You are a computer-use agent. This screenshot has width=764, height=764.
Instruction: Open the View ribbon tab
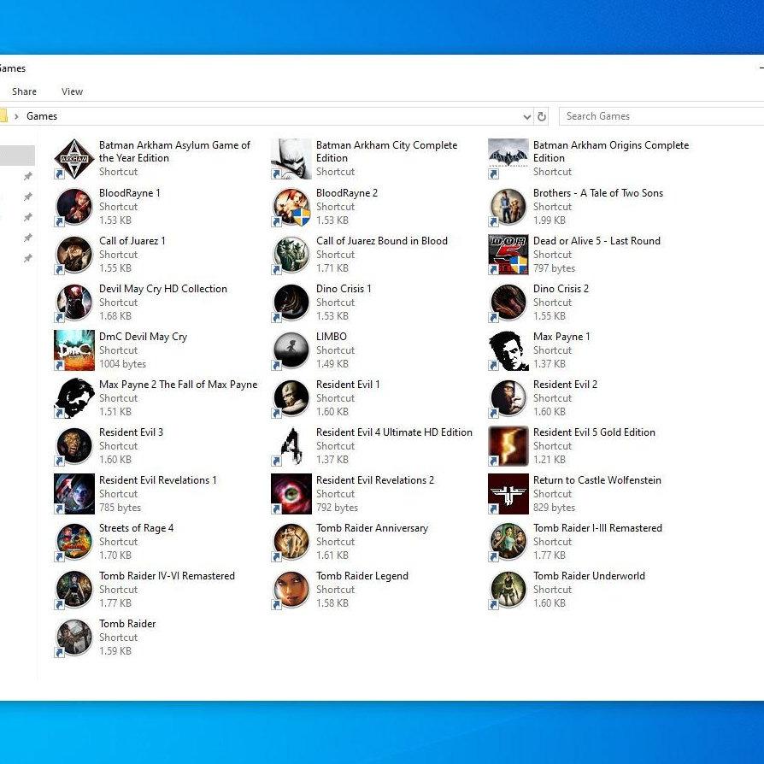pos(72,91)
